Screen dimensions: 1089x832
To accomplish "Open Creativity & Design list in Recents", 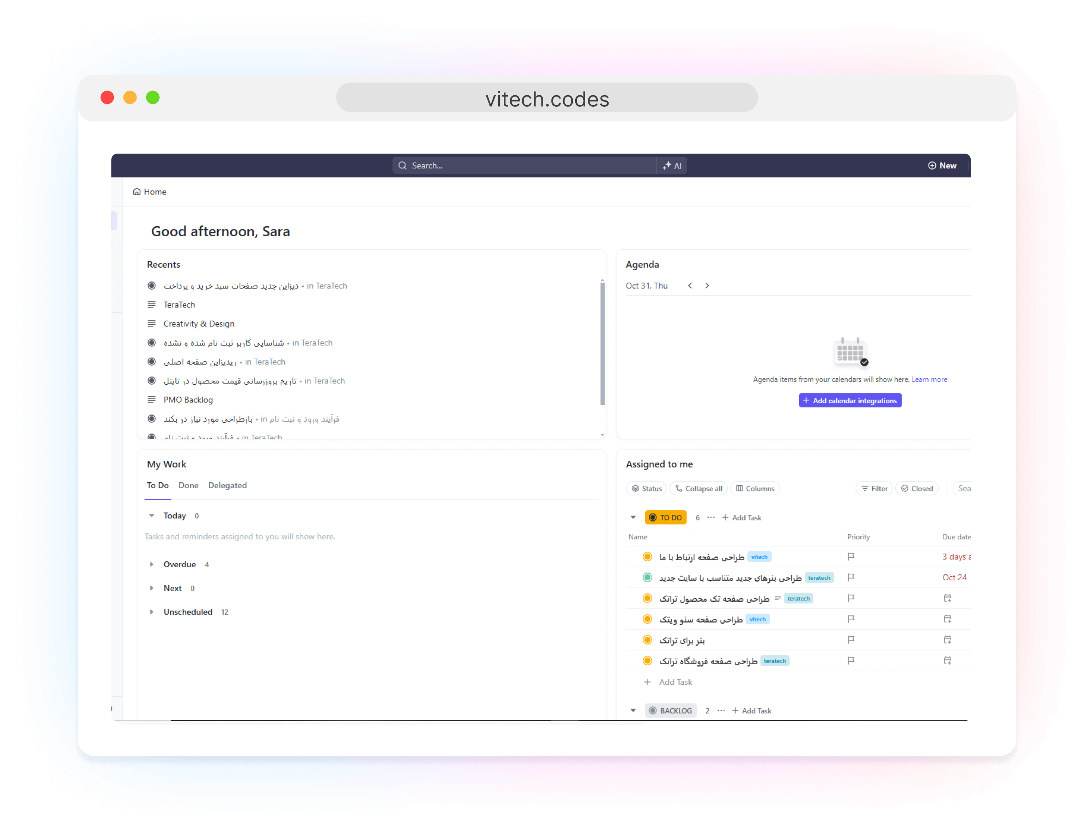I will point(199,324).
